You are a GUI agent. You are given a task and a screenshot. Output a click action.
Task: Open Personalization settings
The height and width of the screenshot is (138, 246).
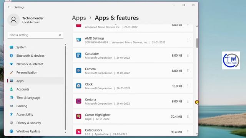tap(35, 72)
